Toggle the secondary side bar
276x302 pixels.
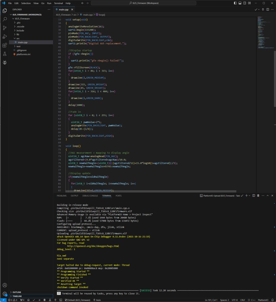click(x=245, y=3)
